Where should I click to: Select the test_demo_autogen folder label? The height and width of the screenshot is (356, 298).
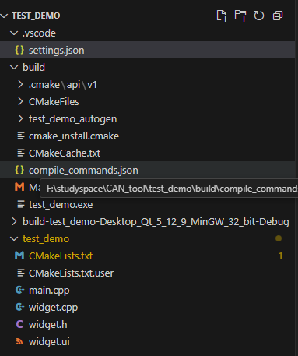click(x=72, y=119)
